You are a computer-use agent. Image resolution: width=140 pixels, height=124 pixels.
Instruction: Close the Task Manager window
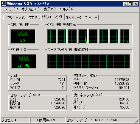tap(136, 4)
